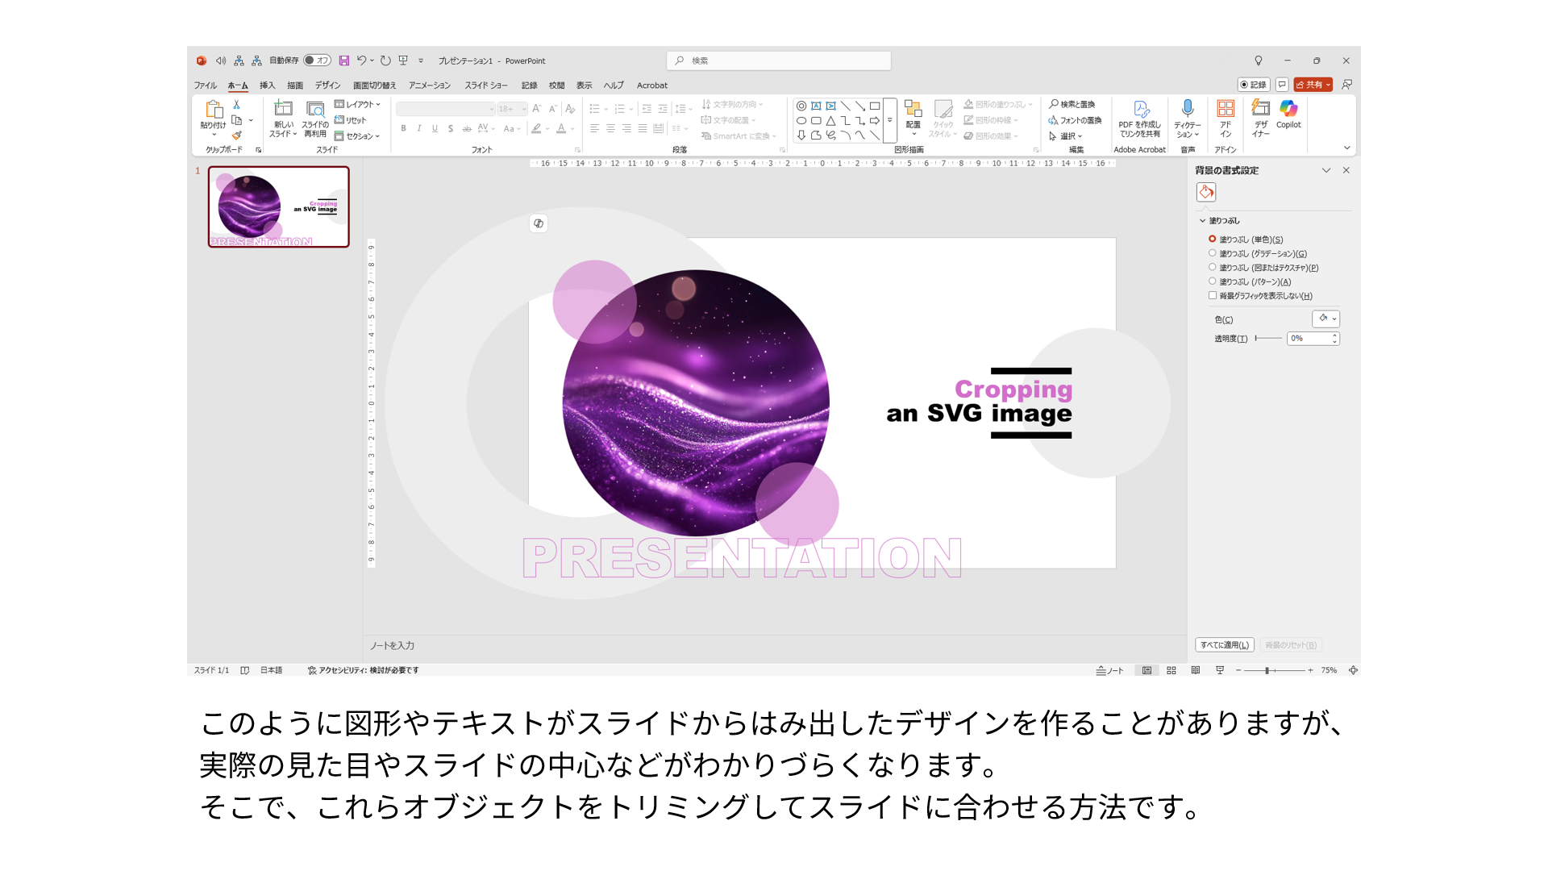Open the Transitions (画面切り替え) tab

pyautogui.click(x=374, y=85)
